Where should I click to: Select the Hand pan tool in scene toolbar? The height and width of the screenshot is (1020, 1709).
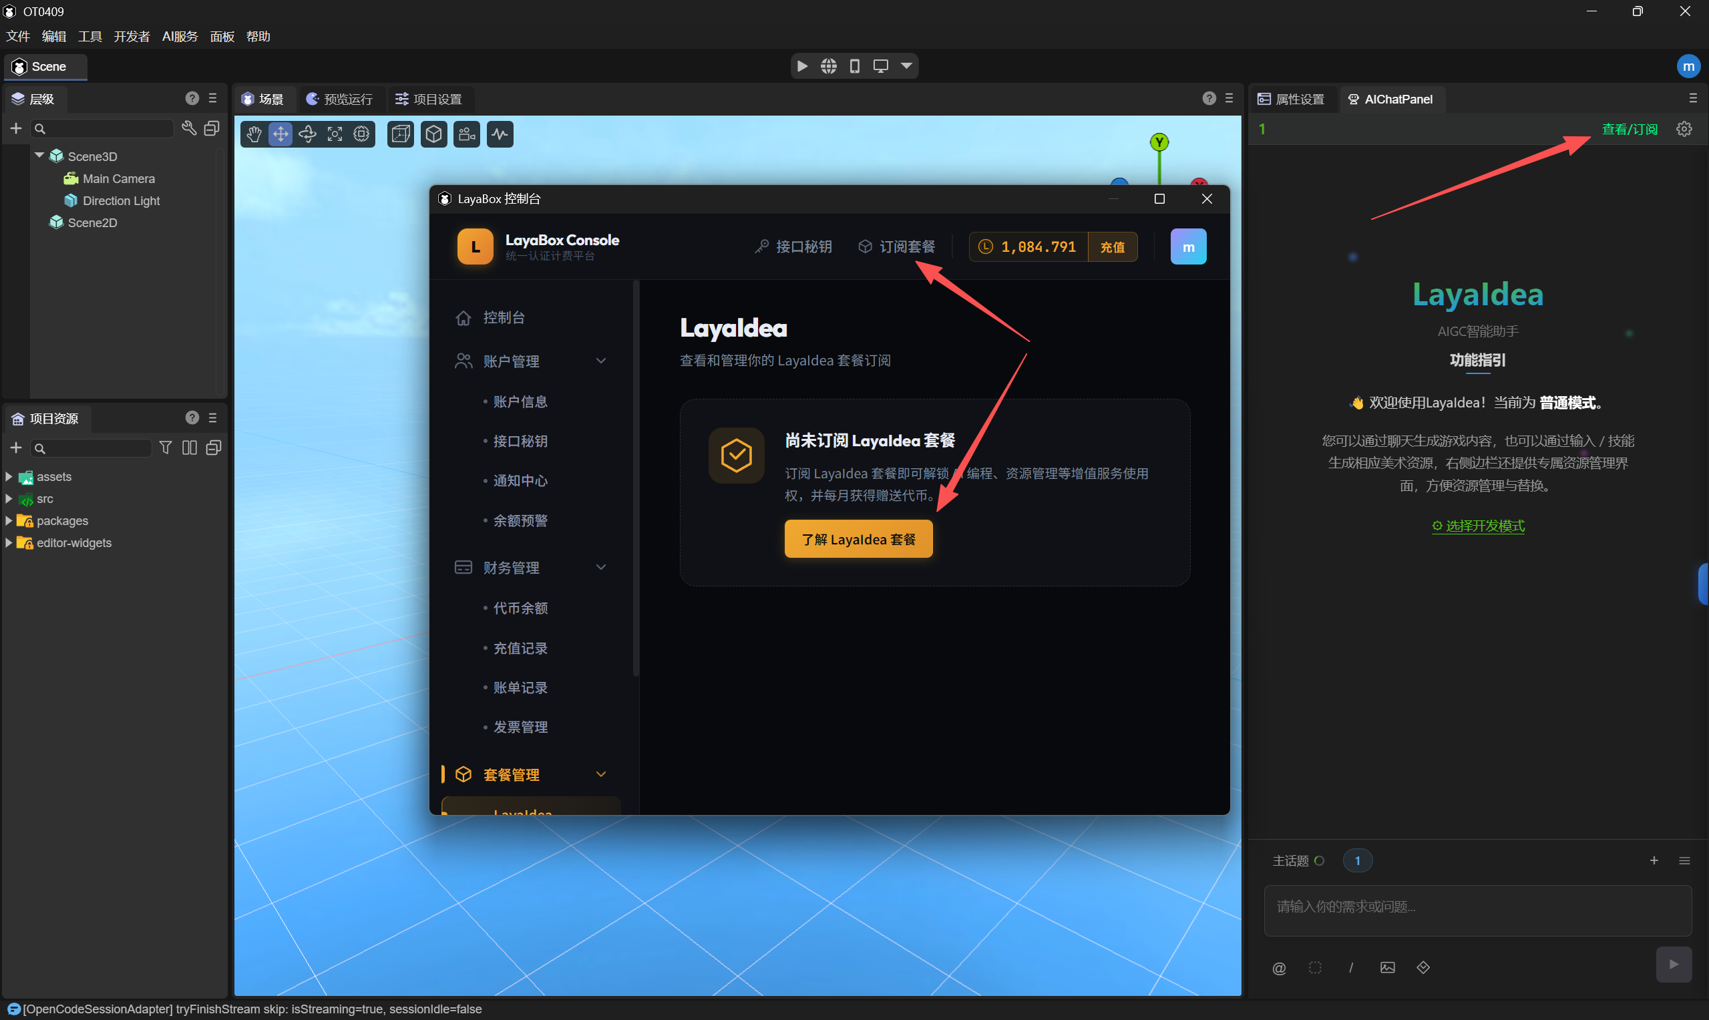coord(254,134)
